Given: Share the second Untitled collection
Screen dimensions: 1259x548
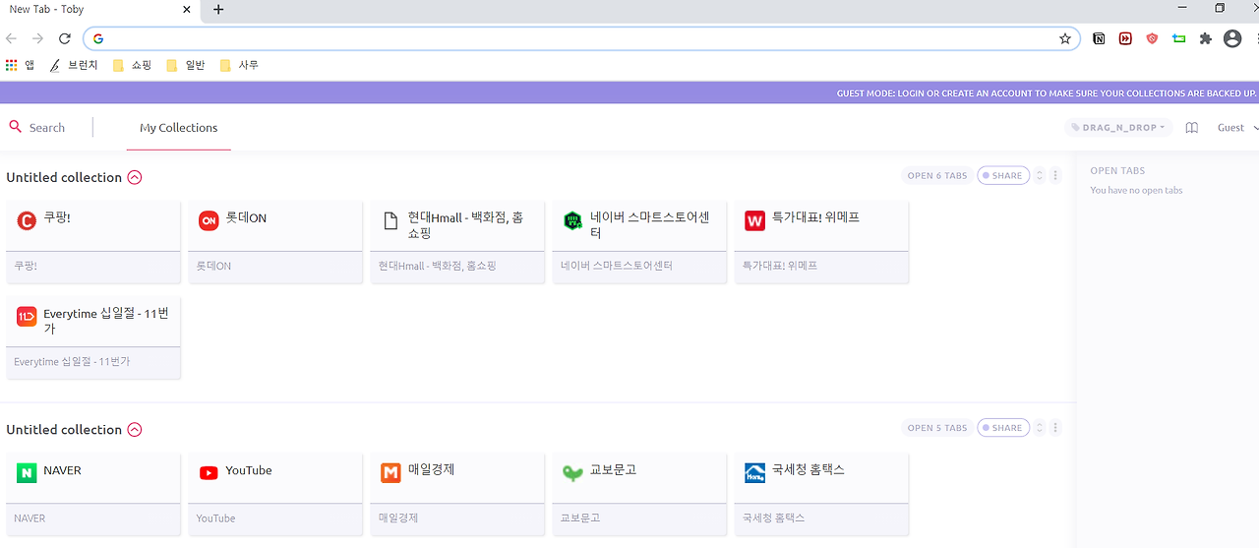Looking at the screenshot, I should (1003, 428).
